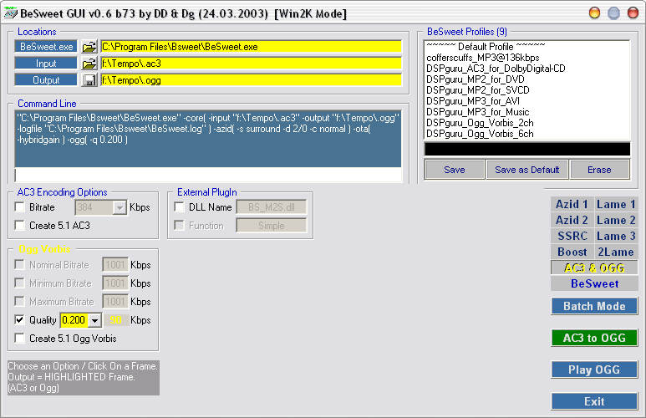646x418 pixels.
Task: Click the Output save disk icon
Action: pos(89,80)
